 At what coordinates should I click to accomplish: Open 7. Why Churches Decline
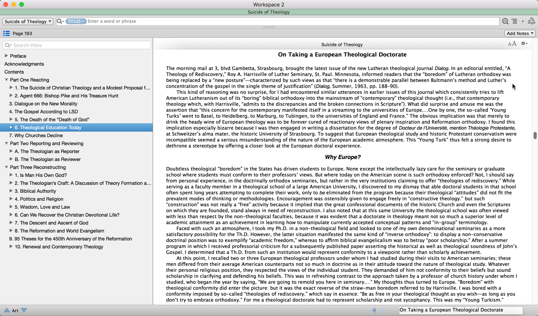36,136
